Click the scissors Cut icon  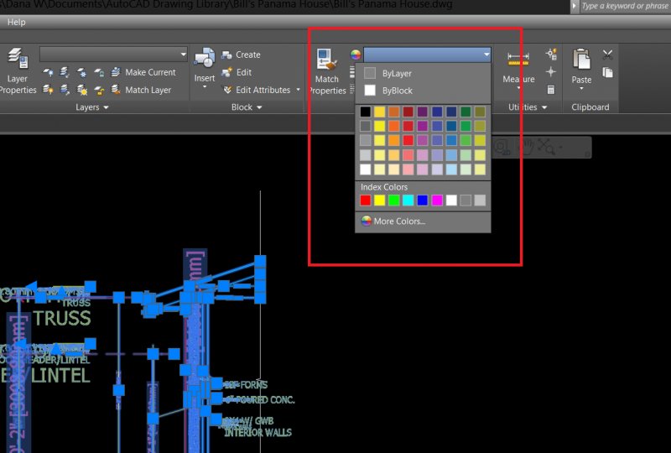(608, 55)
